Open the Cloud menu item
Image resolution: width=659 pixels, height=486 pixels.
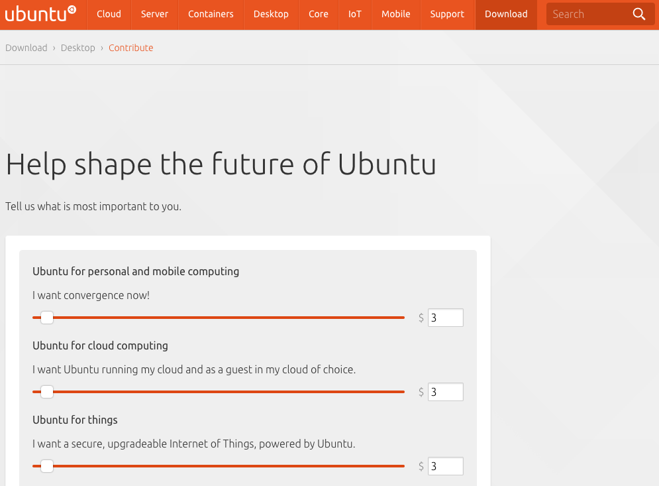(x=109, y=14)
